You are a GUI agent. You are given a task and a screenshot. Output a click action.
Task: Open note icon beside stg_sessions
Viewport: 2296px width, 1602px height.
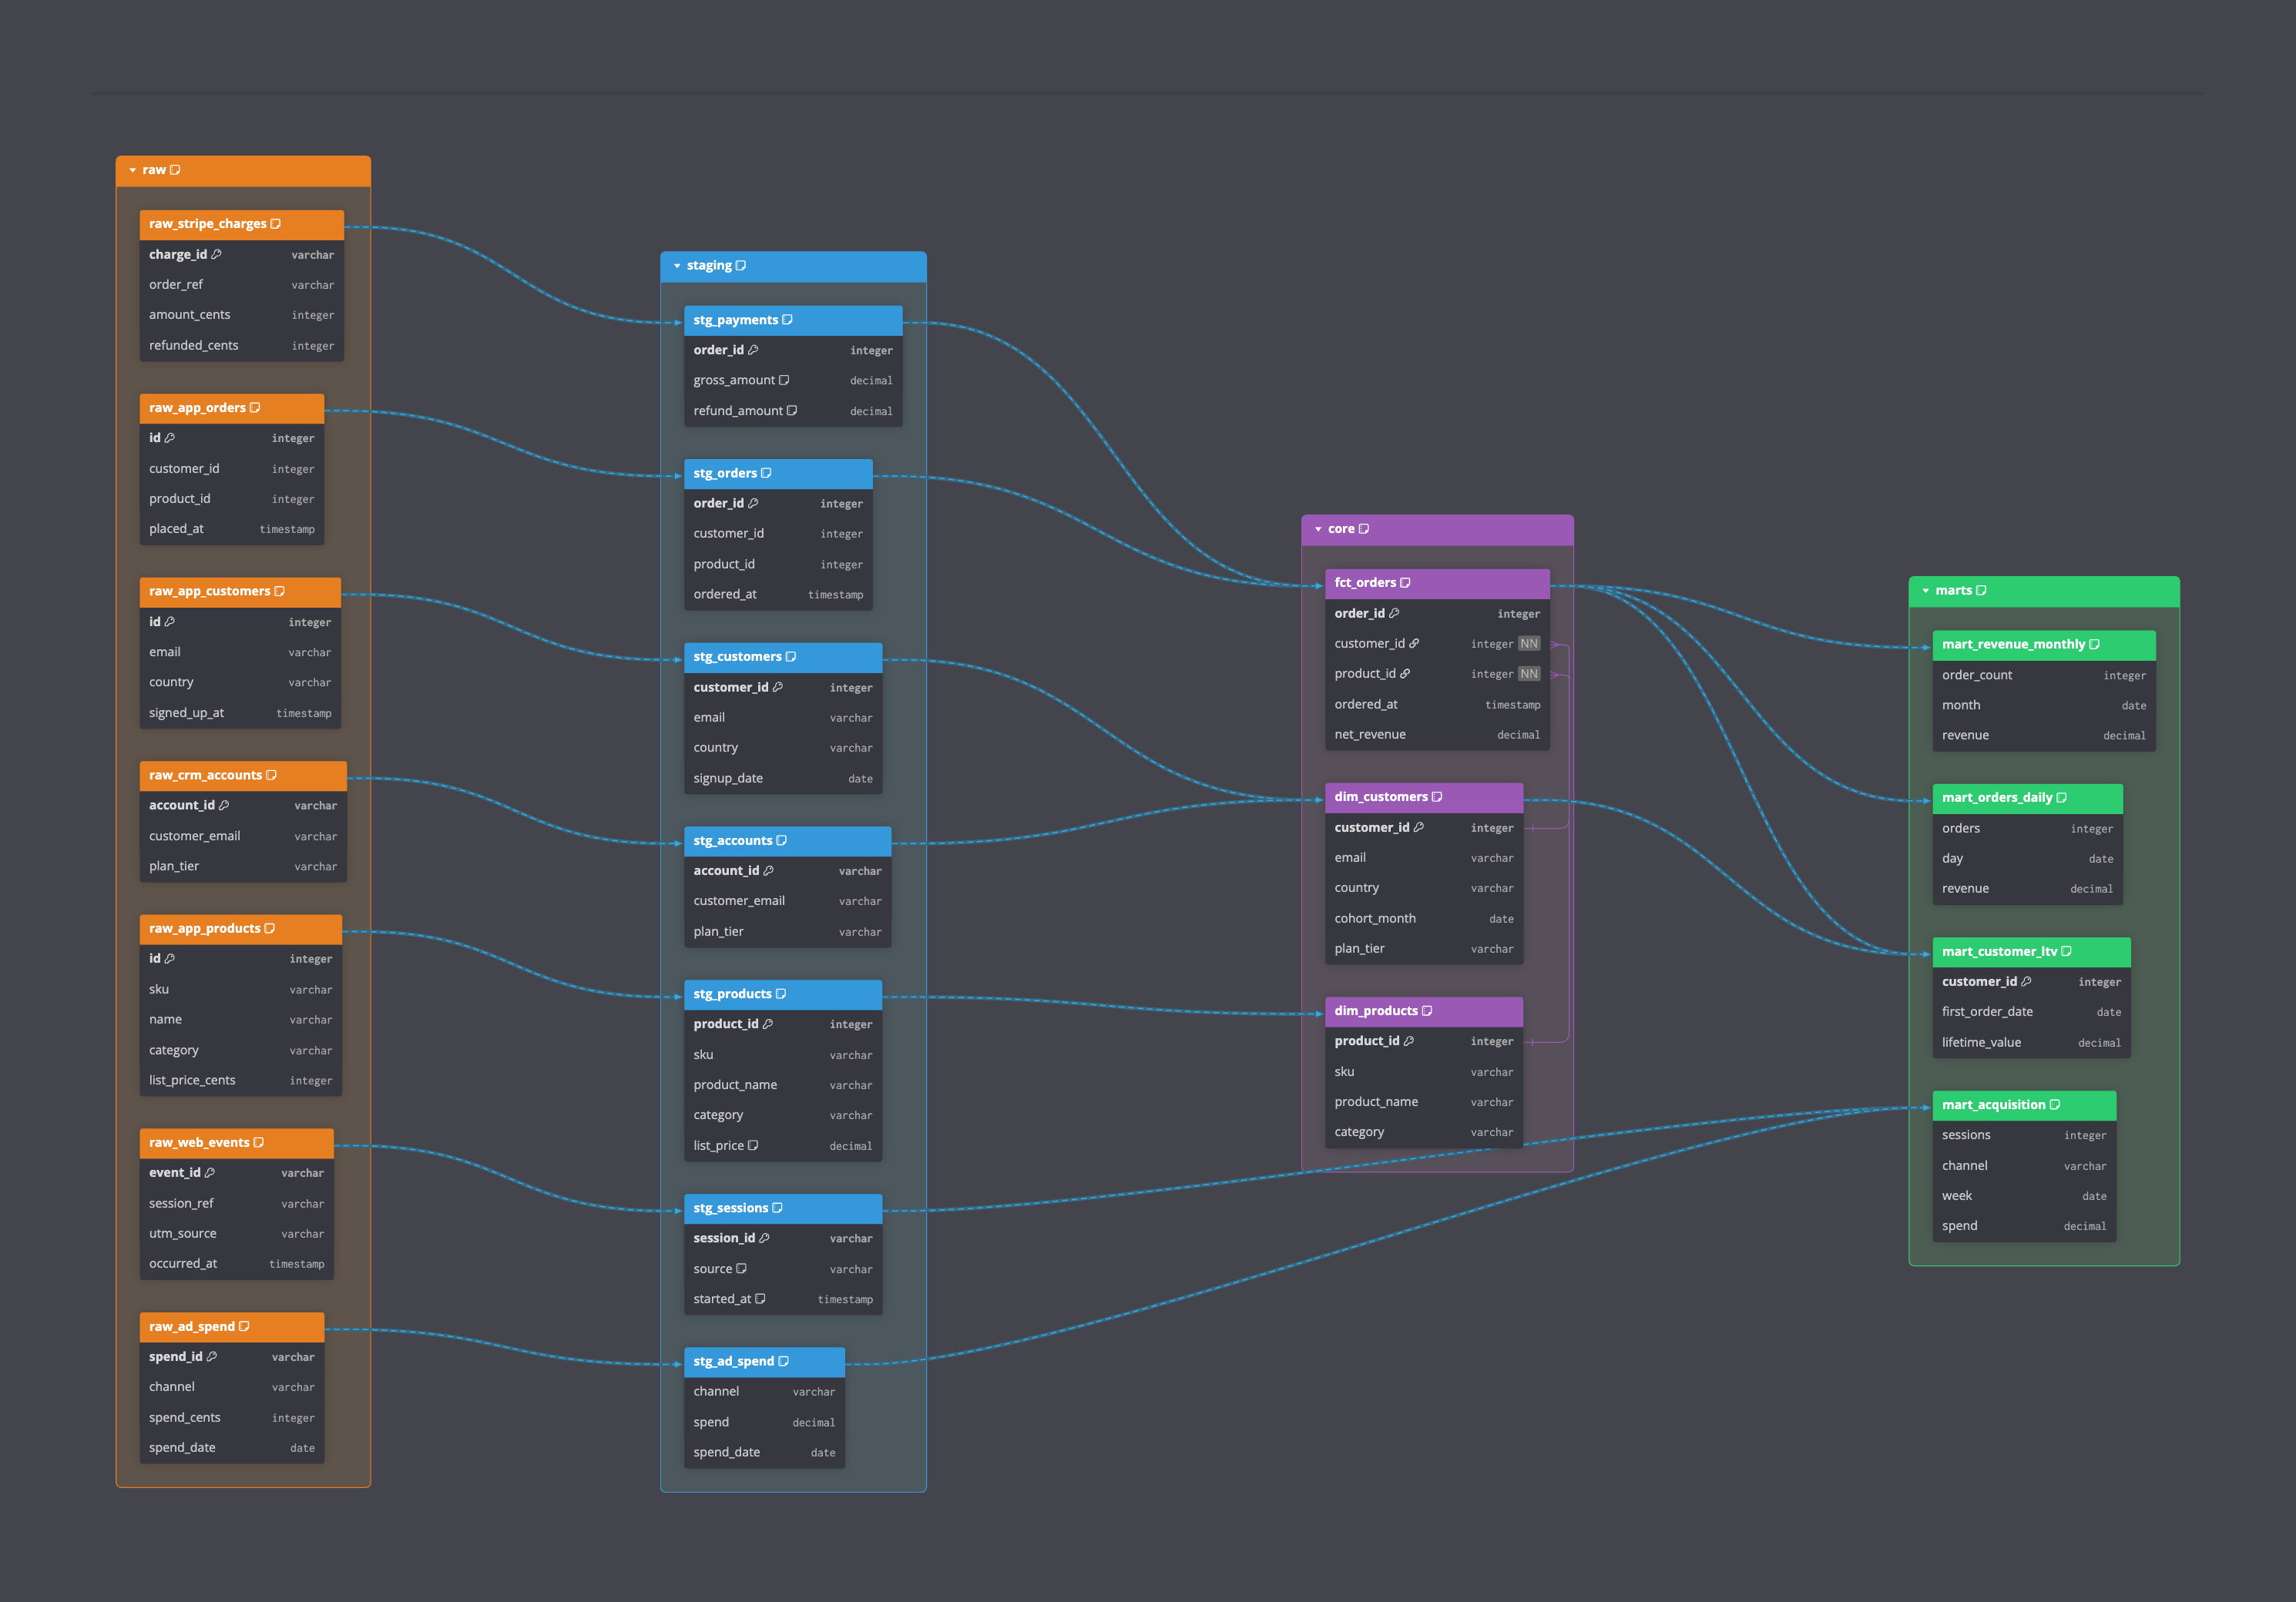coord(777,1208)
